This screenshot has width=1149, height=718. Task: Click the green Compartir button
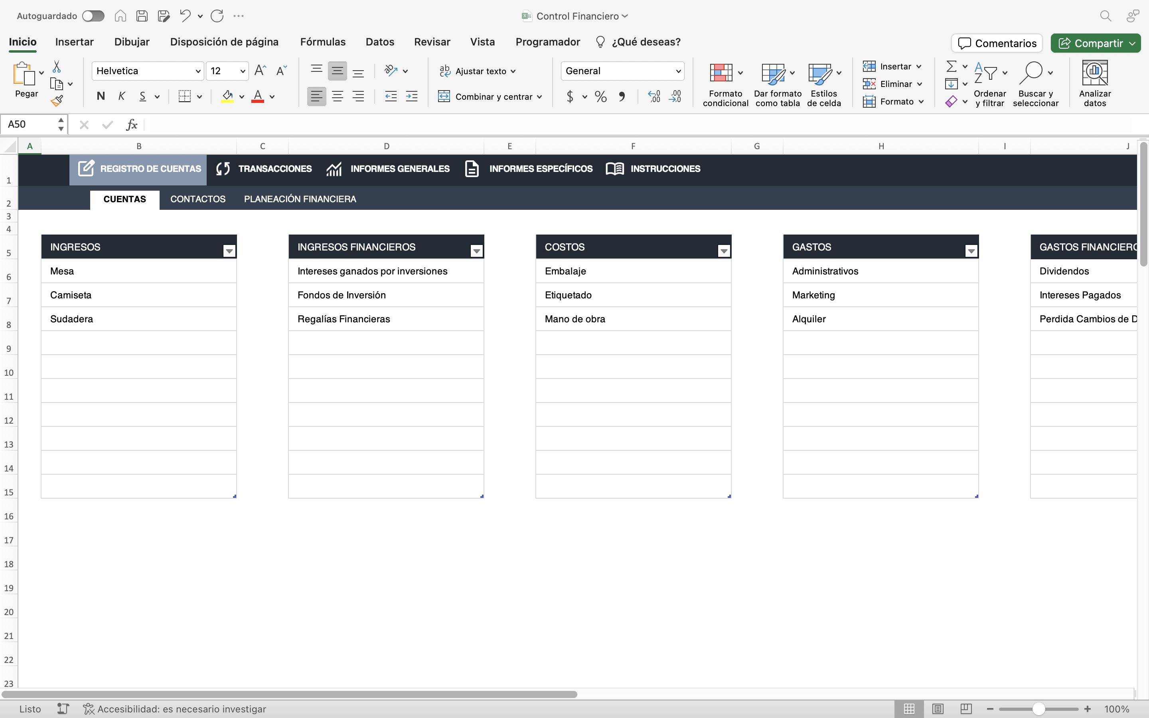[1096, 43]
